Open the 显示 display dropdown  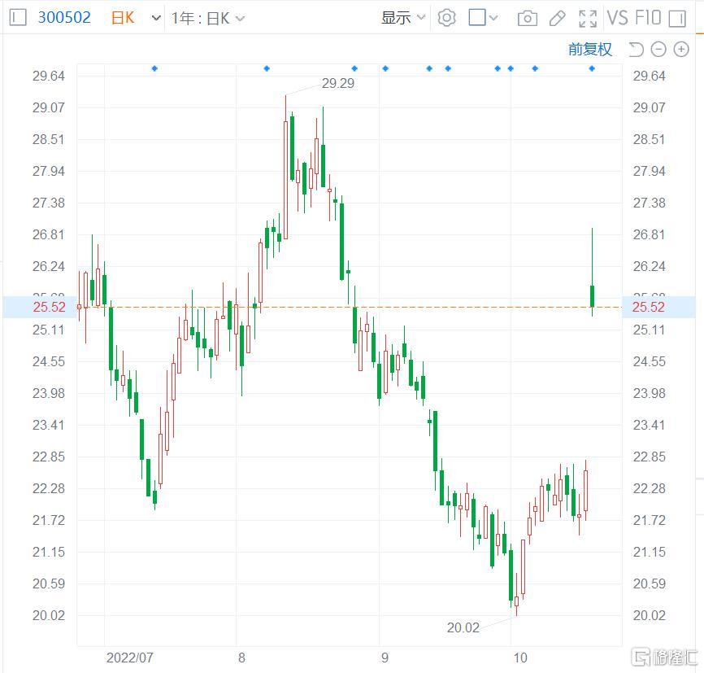402,18
